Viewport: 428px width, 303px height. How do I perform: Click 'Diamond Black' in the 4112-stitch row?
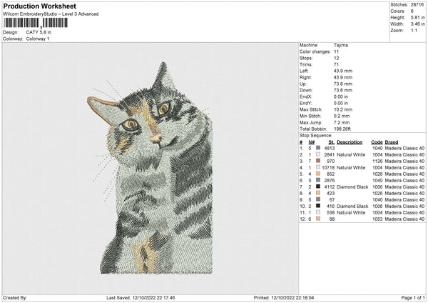tap(352, 187)
